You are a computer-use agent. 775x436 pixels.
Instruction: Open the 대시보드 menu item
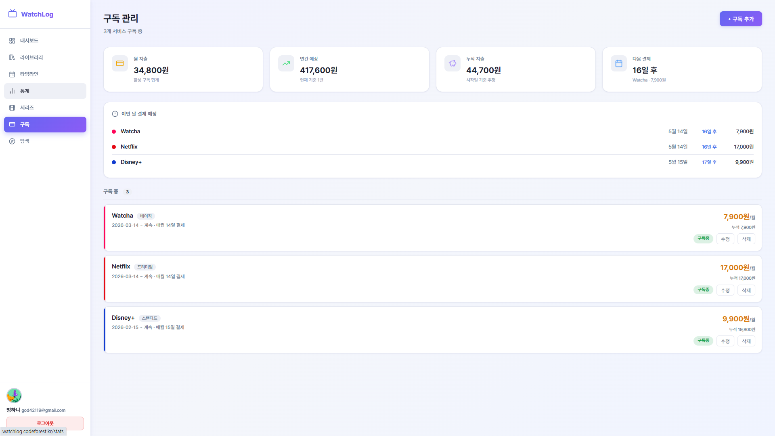(x=45, y=41)
